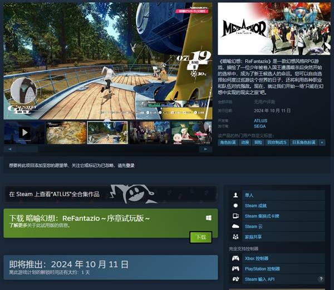
Task: Open 关于此试用版的信息 demo info link
Action: [x=48, y=226]
